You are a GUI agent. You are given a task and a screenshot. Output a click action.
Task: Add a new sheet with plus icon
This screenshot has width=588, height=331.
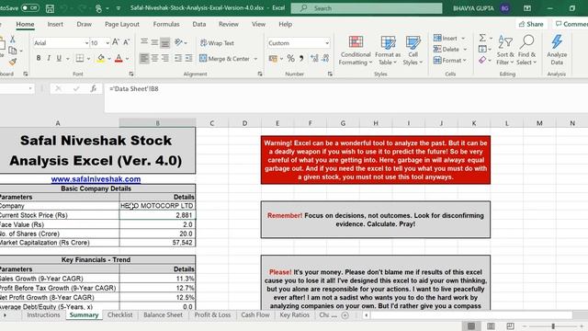tap(345, 315)
